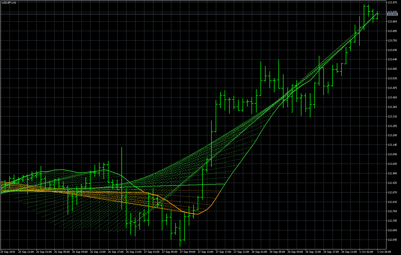Screen dimensions: 401x255
Task: Select the 113.530 price axis label
Action: 393,78
